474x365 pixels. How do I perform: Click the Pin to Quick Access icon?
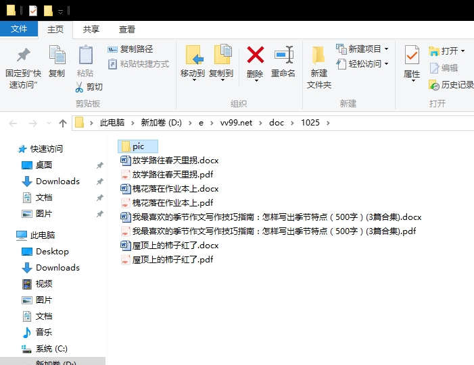(x=23, y=55)
